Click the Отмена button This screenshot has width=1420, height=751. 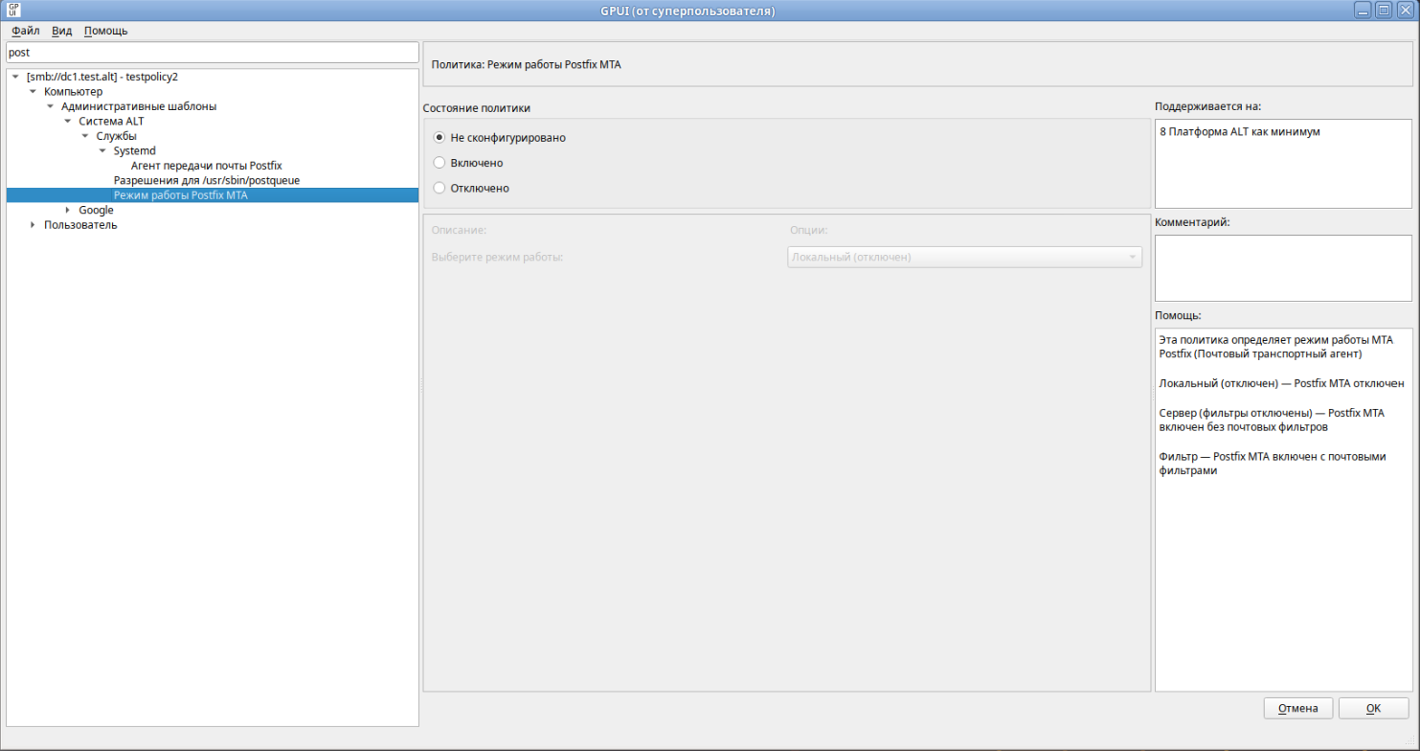coord(1298,709)
